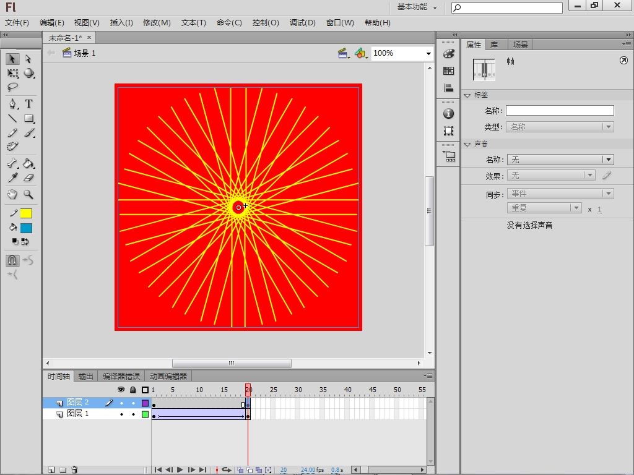Open the 修改(M) menu
634x475 pixels.
157,23
